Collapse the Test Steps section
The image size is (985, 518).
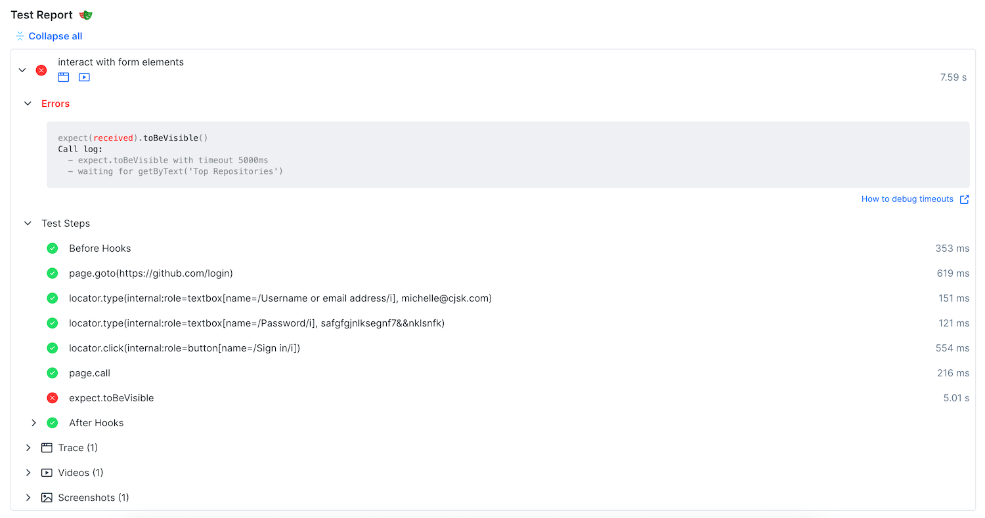28,224
